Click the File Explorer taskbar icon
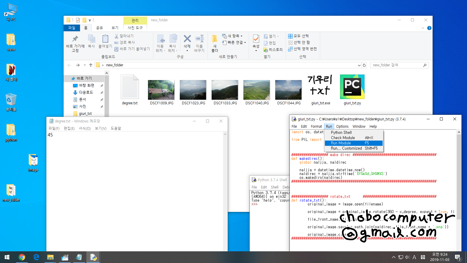467x263 pixels. [50, 257]
